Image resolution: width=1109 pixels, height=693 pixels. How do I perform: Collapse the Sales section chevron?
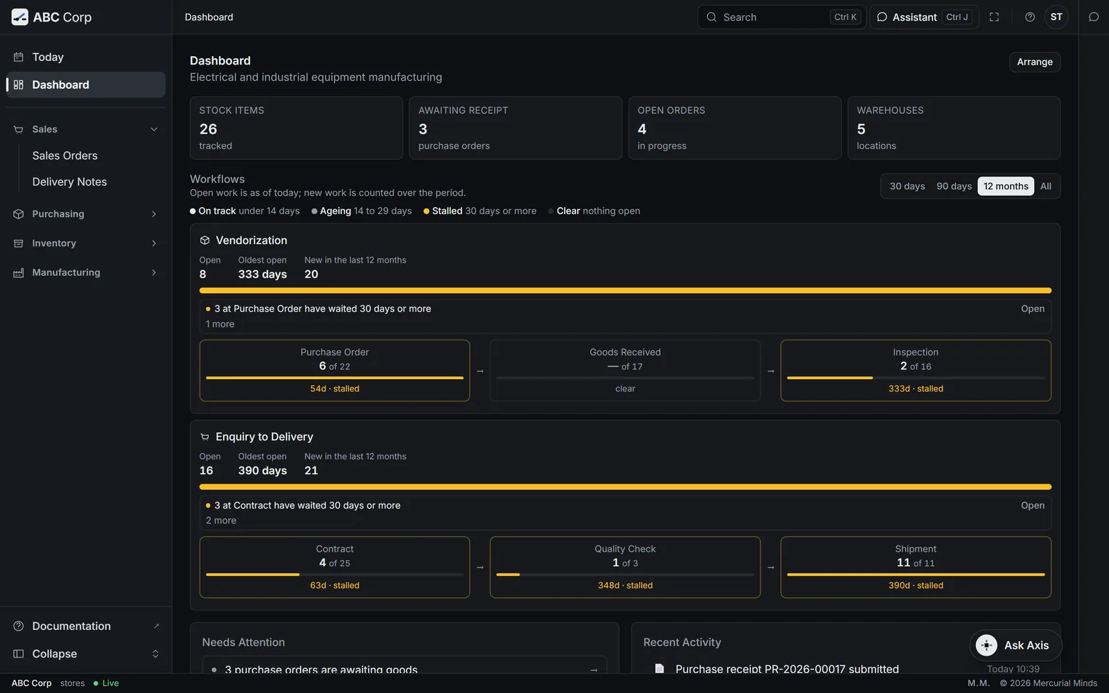pyautogui.click(x=154, y=130)
